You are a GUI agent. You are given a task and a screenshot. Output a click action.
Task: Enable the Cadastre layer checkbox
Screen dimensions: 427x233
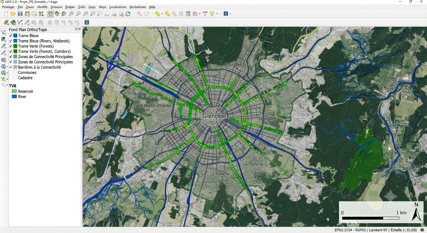[11, 78]
